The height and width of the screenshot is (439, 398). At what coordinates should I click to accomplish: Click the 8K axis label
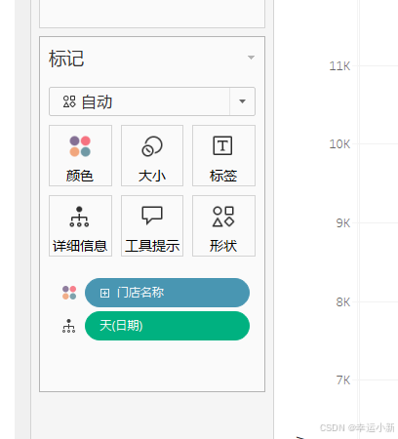coord(343,302)
